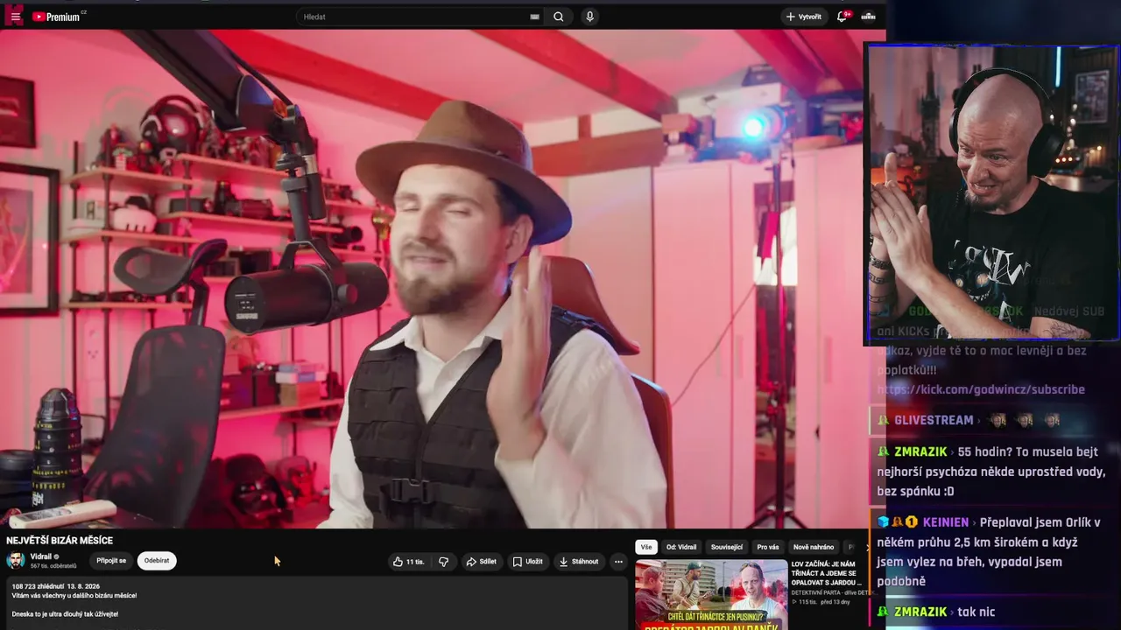Click the streamer webcam overlay
1121x630 pixels.
pos(992,192)
